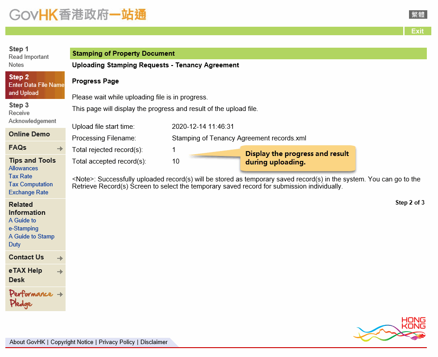The image size is (438, 357).
Task: Click the Exit button
Action: pyautogui.click(x=417, y=31)
